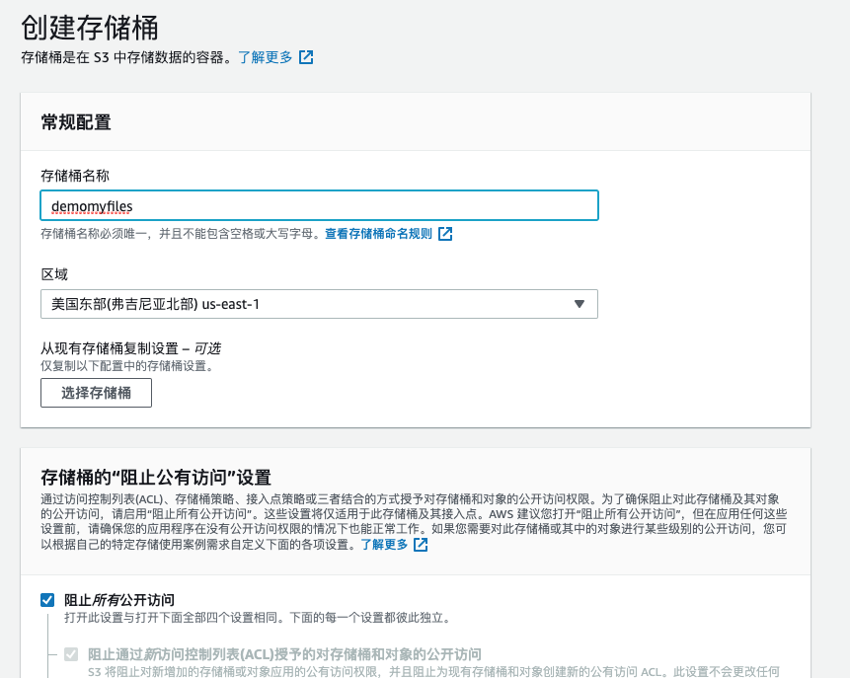
Task: Open the 了解更多 link under 创建存储桶
Action: tap(266, 57)
